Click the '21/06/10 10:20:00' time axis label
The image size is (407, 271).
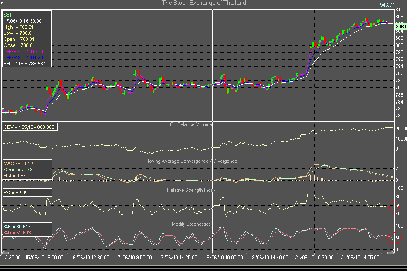(x=314, y=258)
